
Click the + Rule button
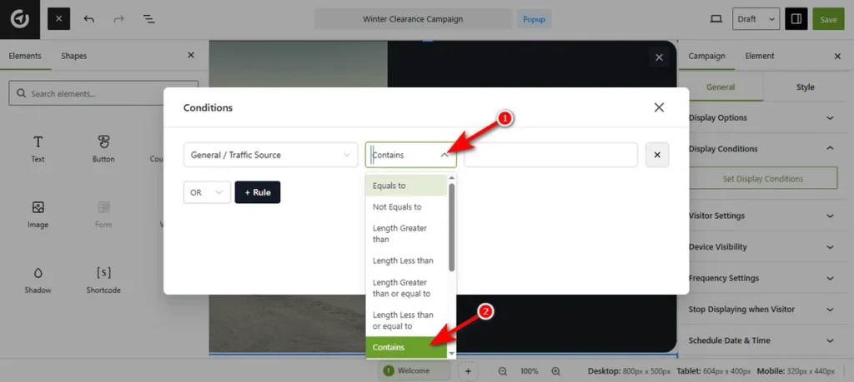point(258,192)
